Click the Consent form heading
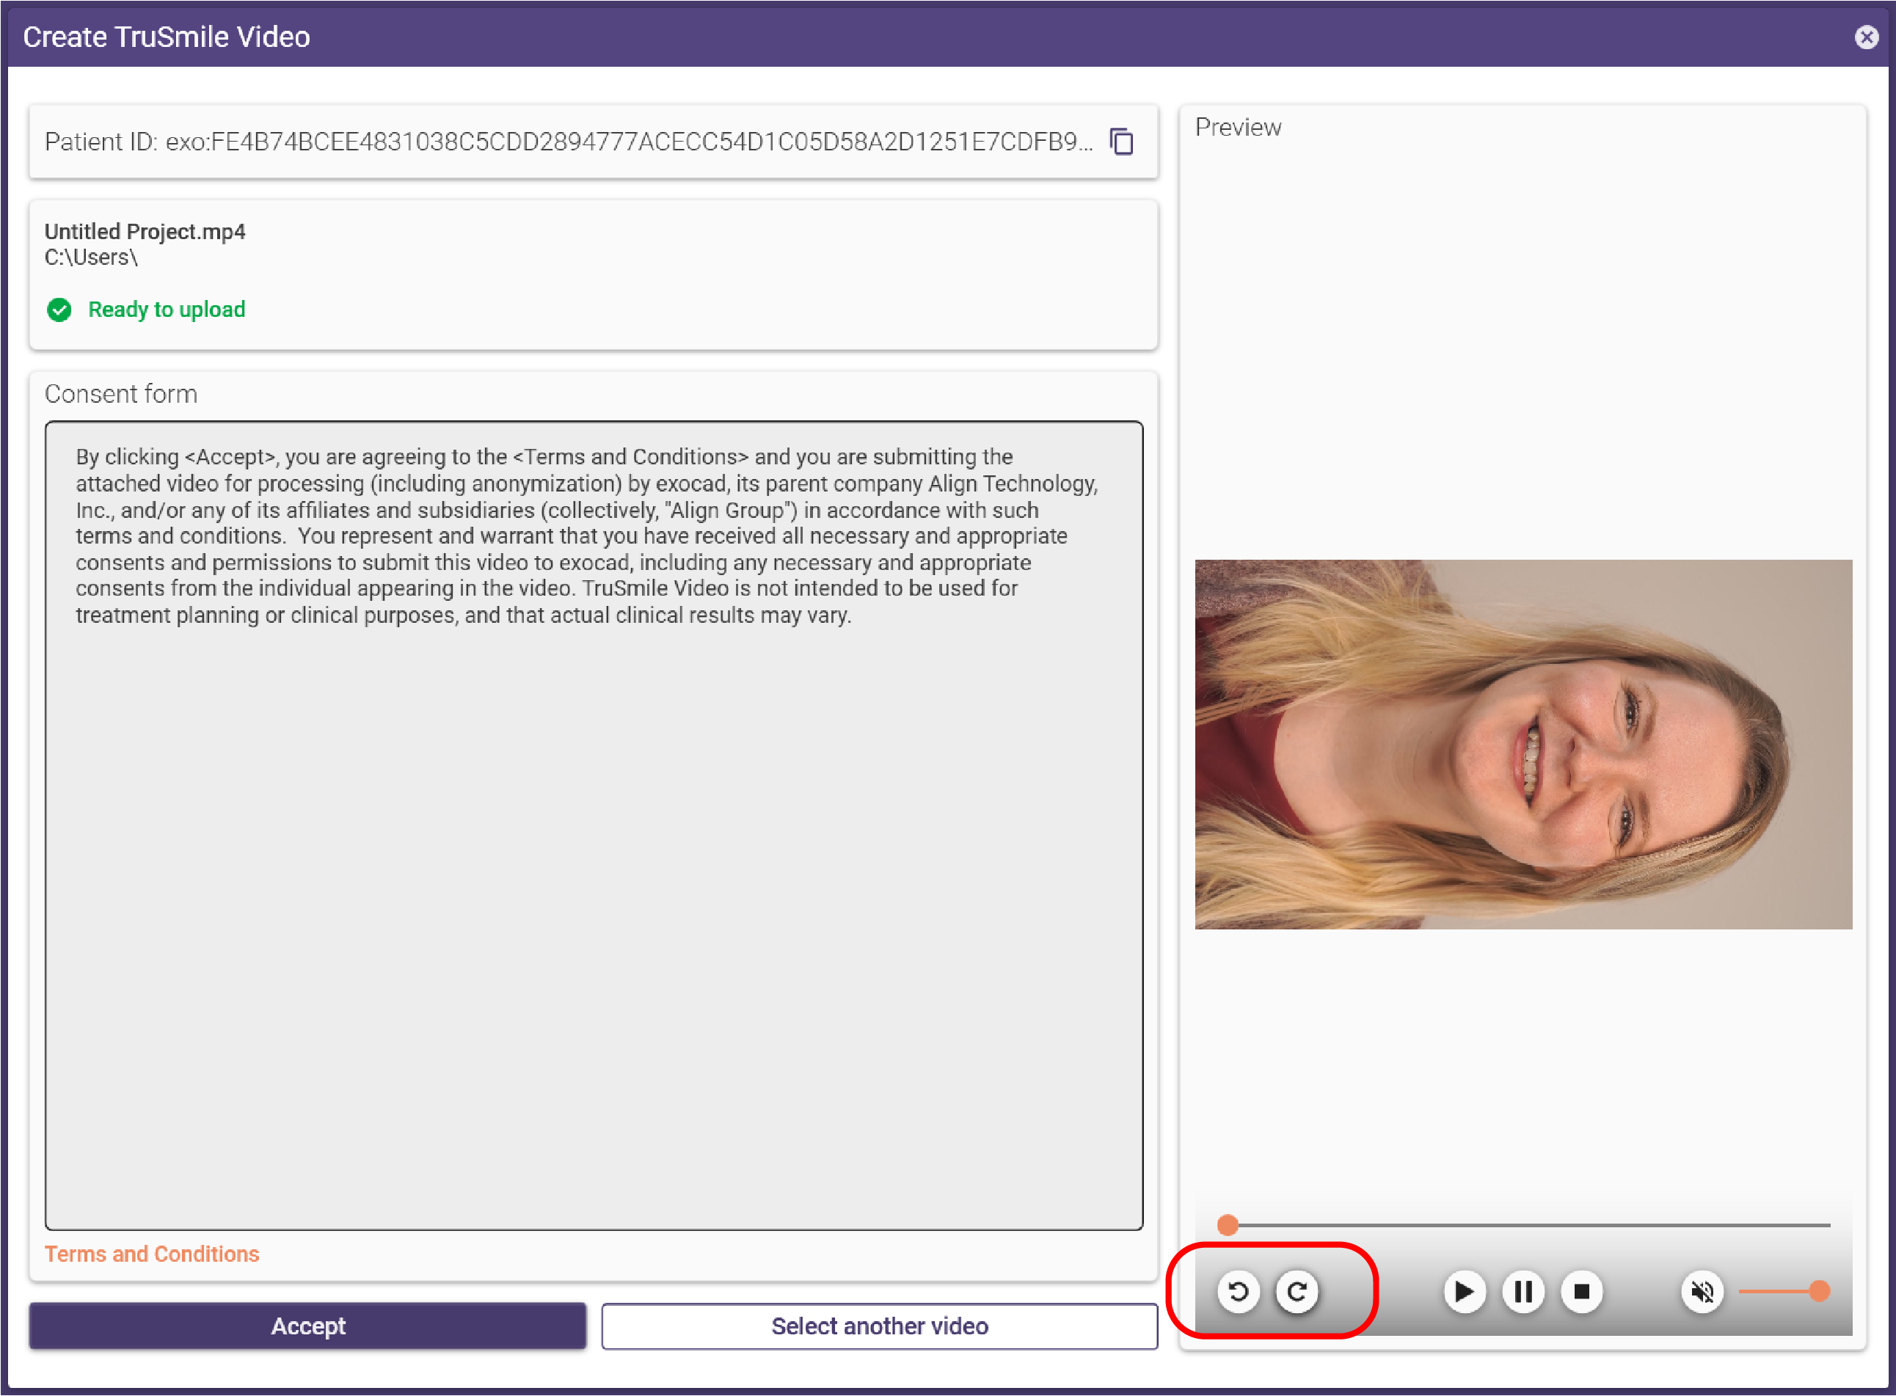 click(121, 394)
